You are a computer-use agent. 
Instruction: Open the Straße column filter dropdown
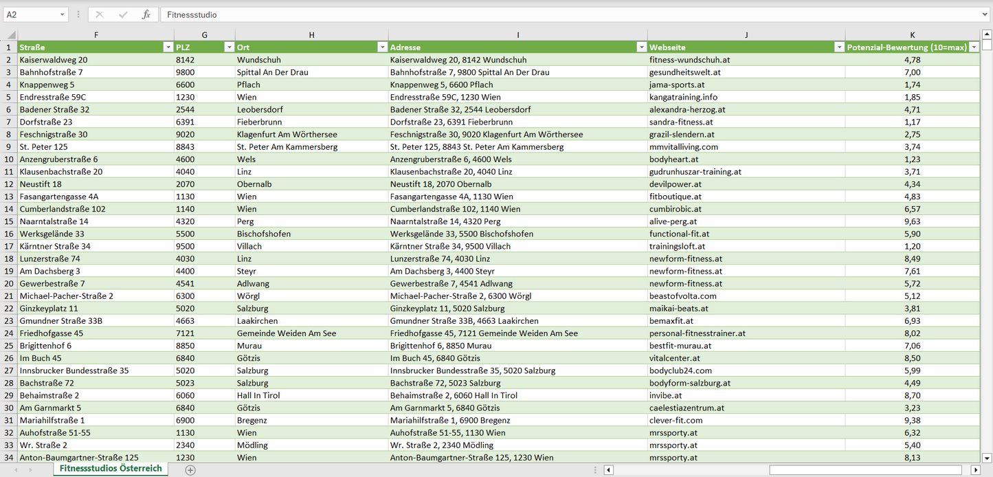(x=168, y=47)
